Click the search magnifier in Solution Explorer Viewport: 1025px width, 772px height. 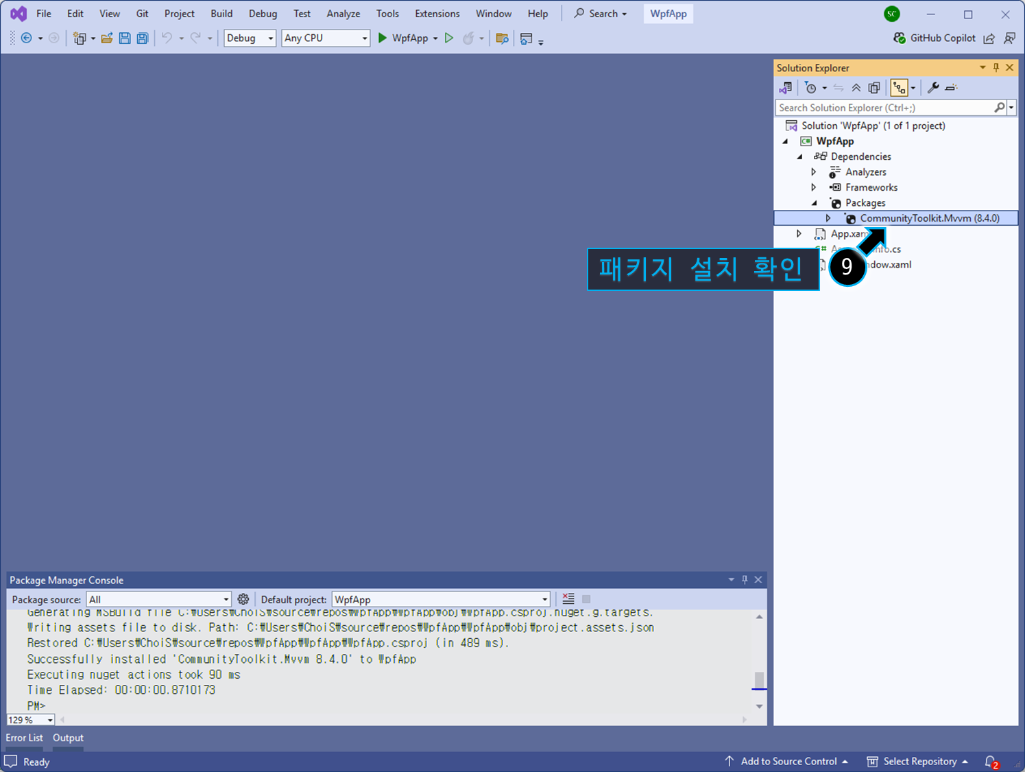1000,108
